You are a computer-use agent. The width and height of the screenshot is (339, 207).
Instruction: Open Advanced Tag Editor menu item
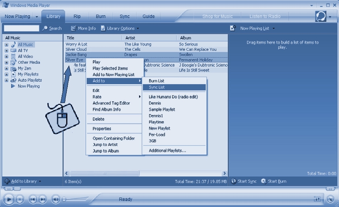pyautogui.click(x=114, y=103)
